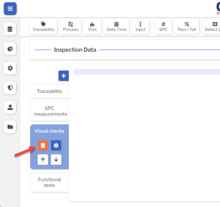
Task: Choose the Date Time field type
Action: [x=116, y=27]
